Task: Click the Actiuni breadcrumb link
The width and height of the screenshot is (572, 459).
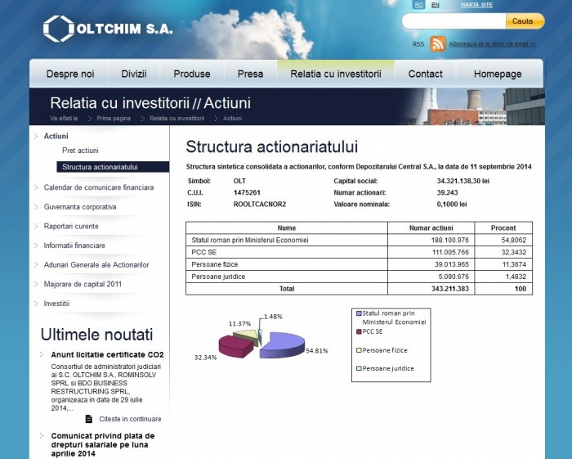Action: pos(232,119)
